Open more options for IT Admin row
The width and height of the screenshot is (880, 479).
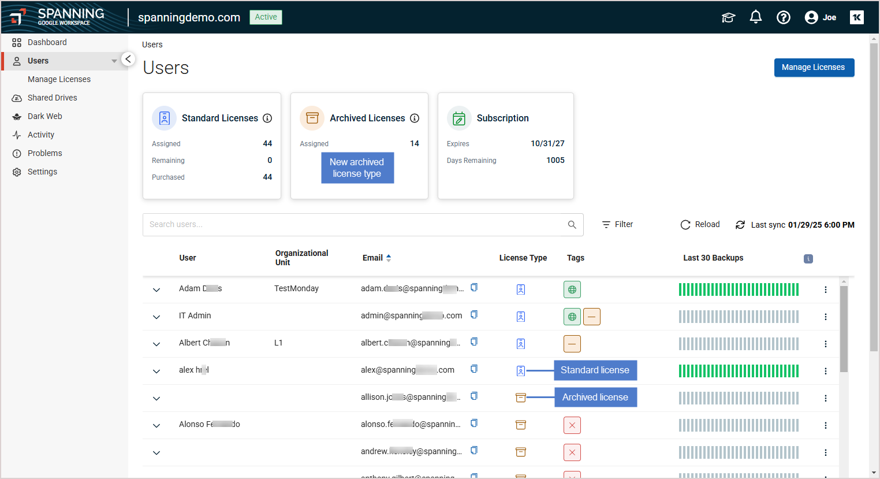click(x=826, y=317)
